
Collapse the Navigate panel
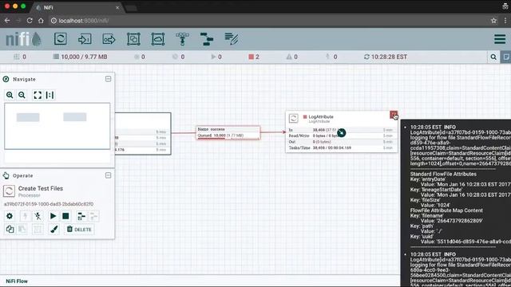coord(109,79)
